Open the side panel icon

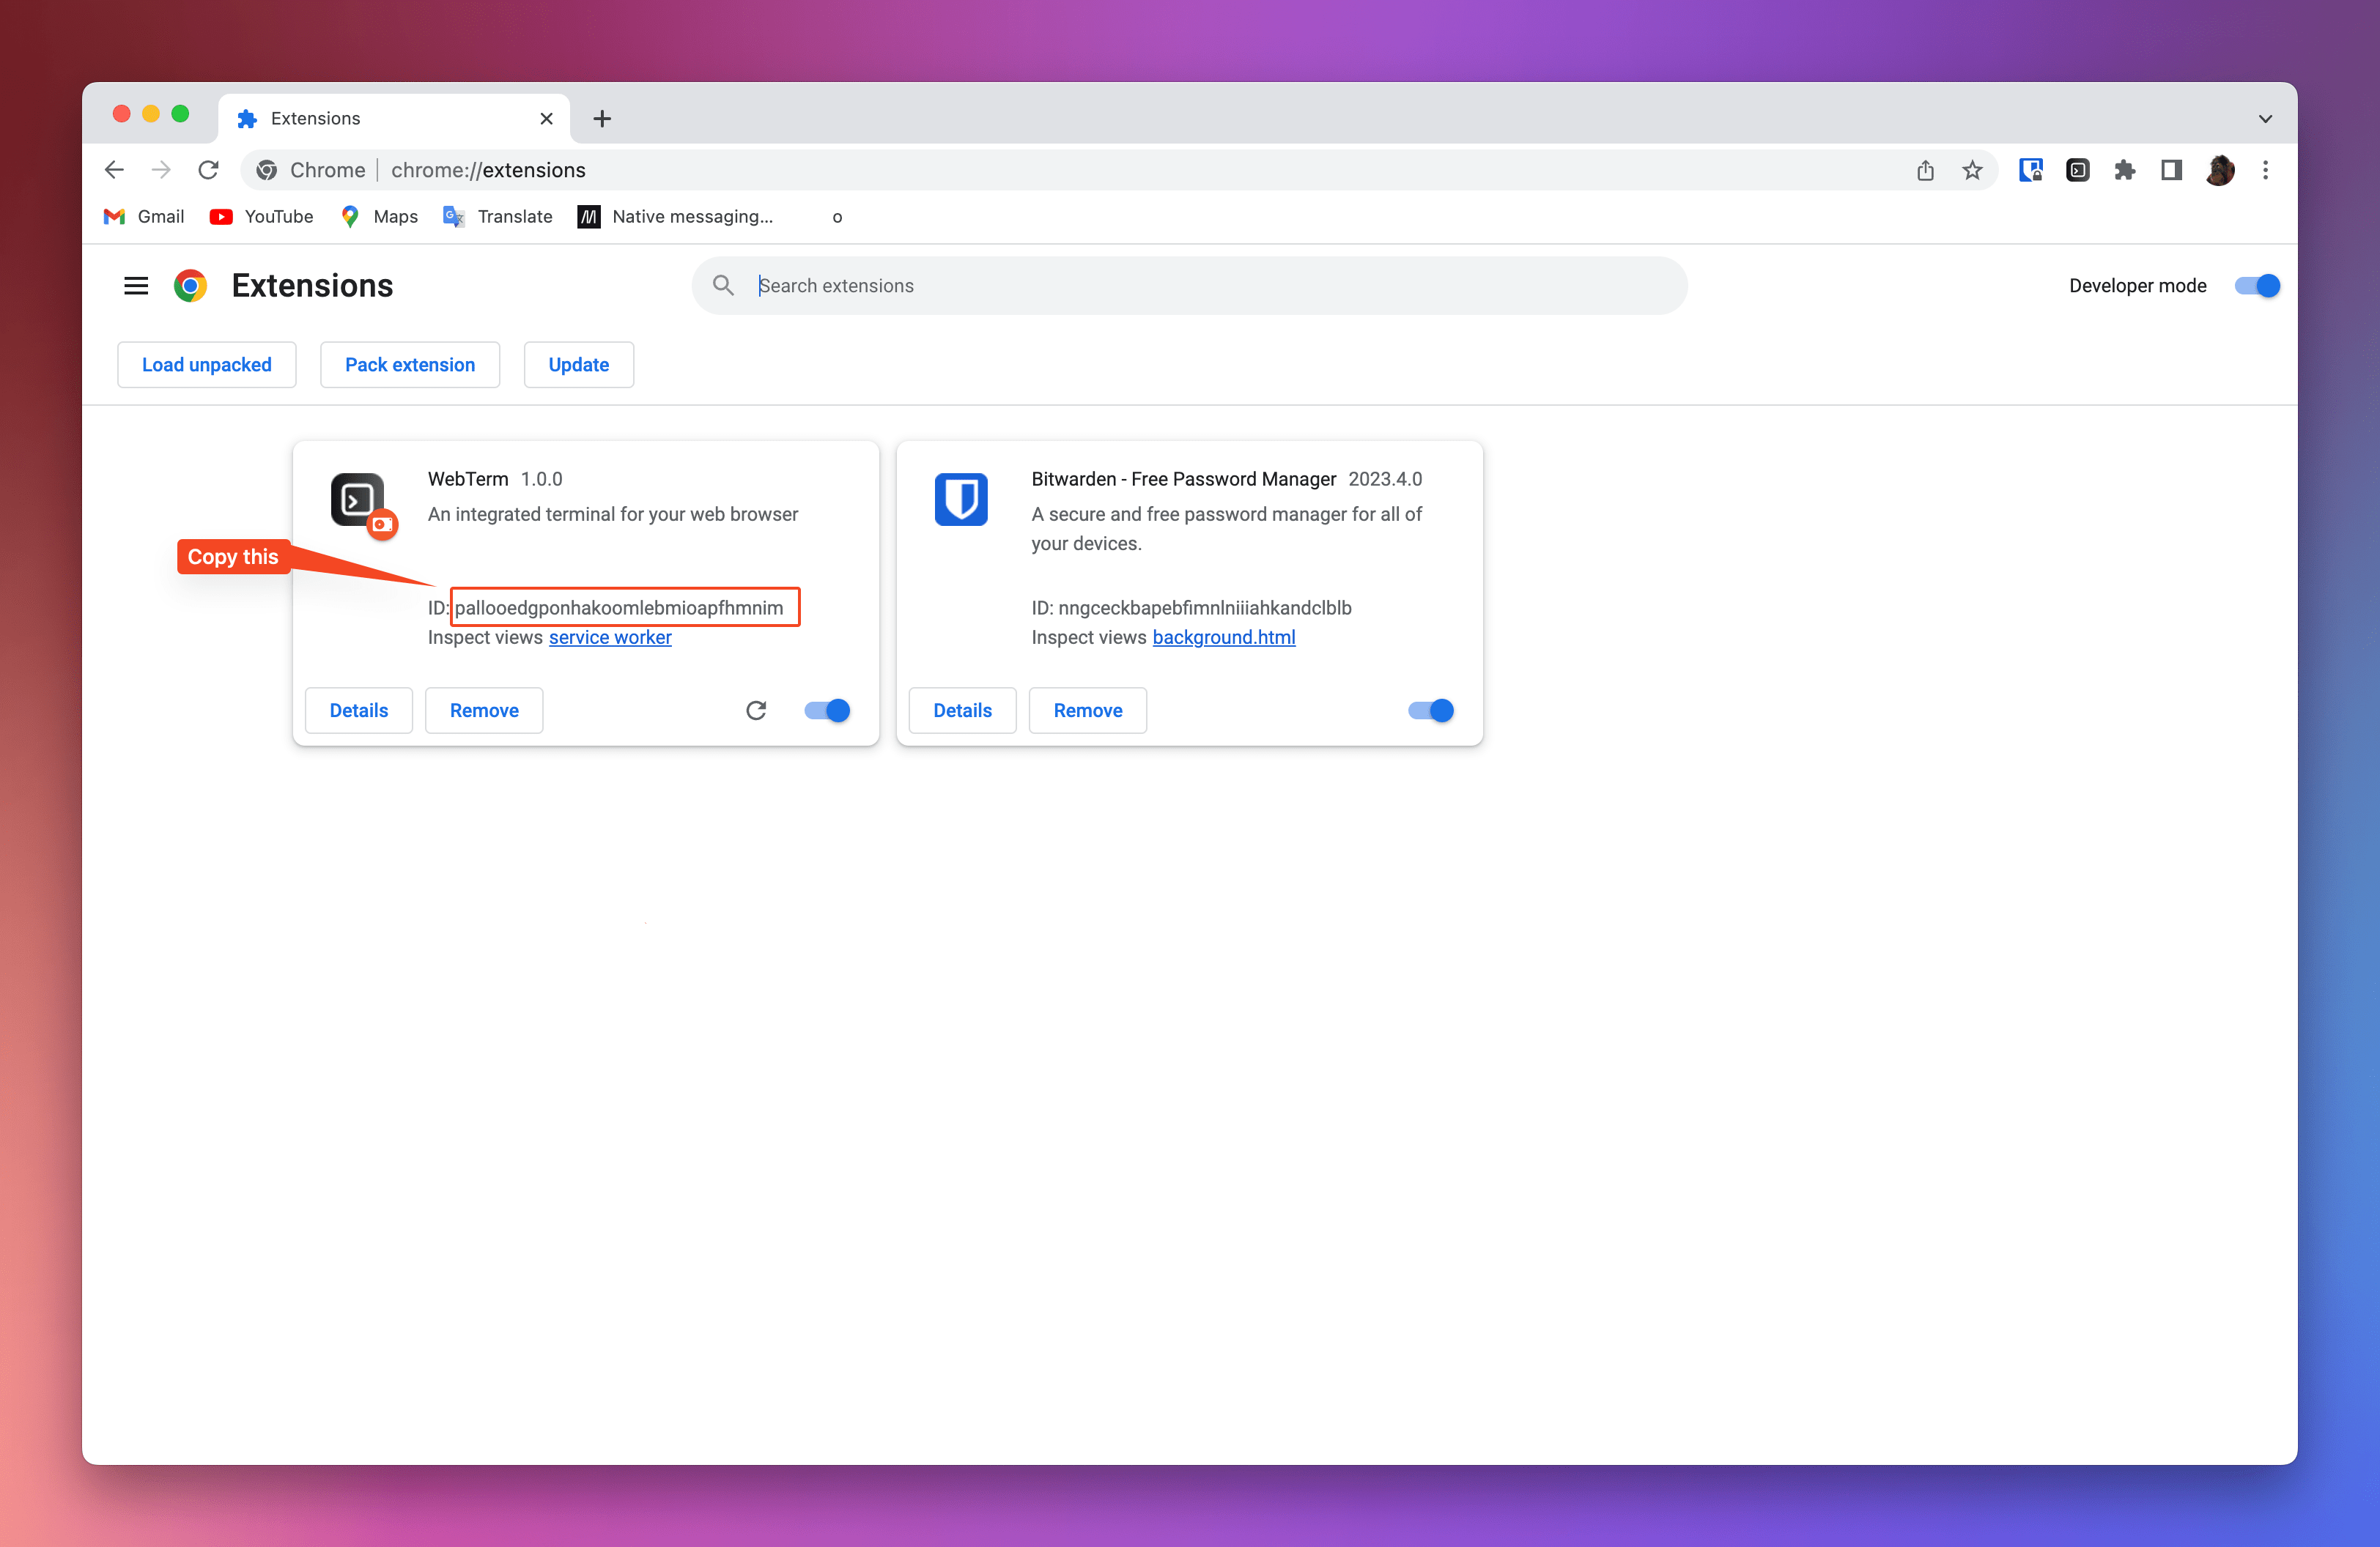2171,170
